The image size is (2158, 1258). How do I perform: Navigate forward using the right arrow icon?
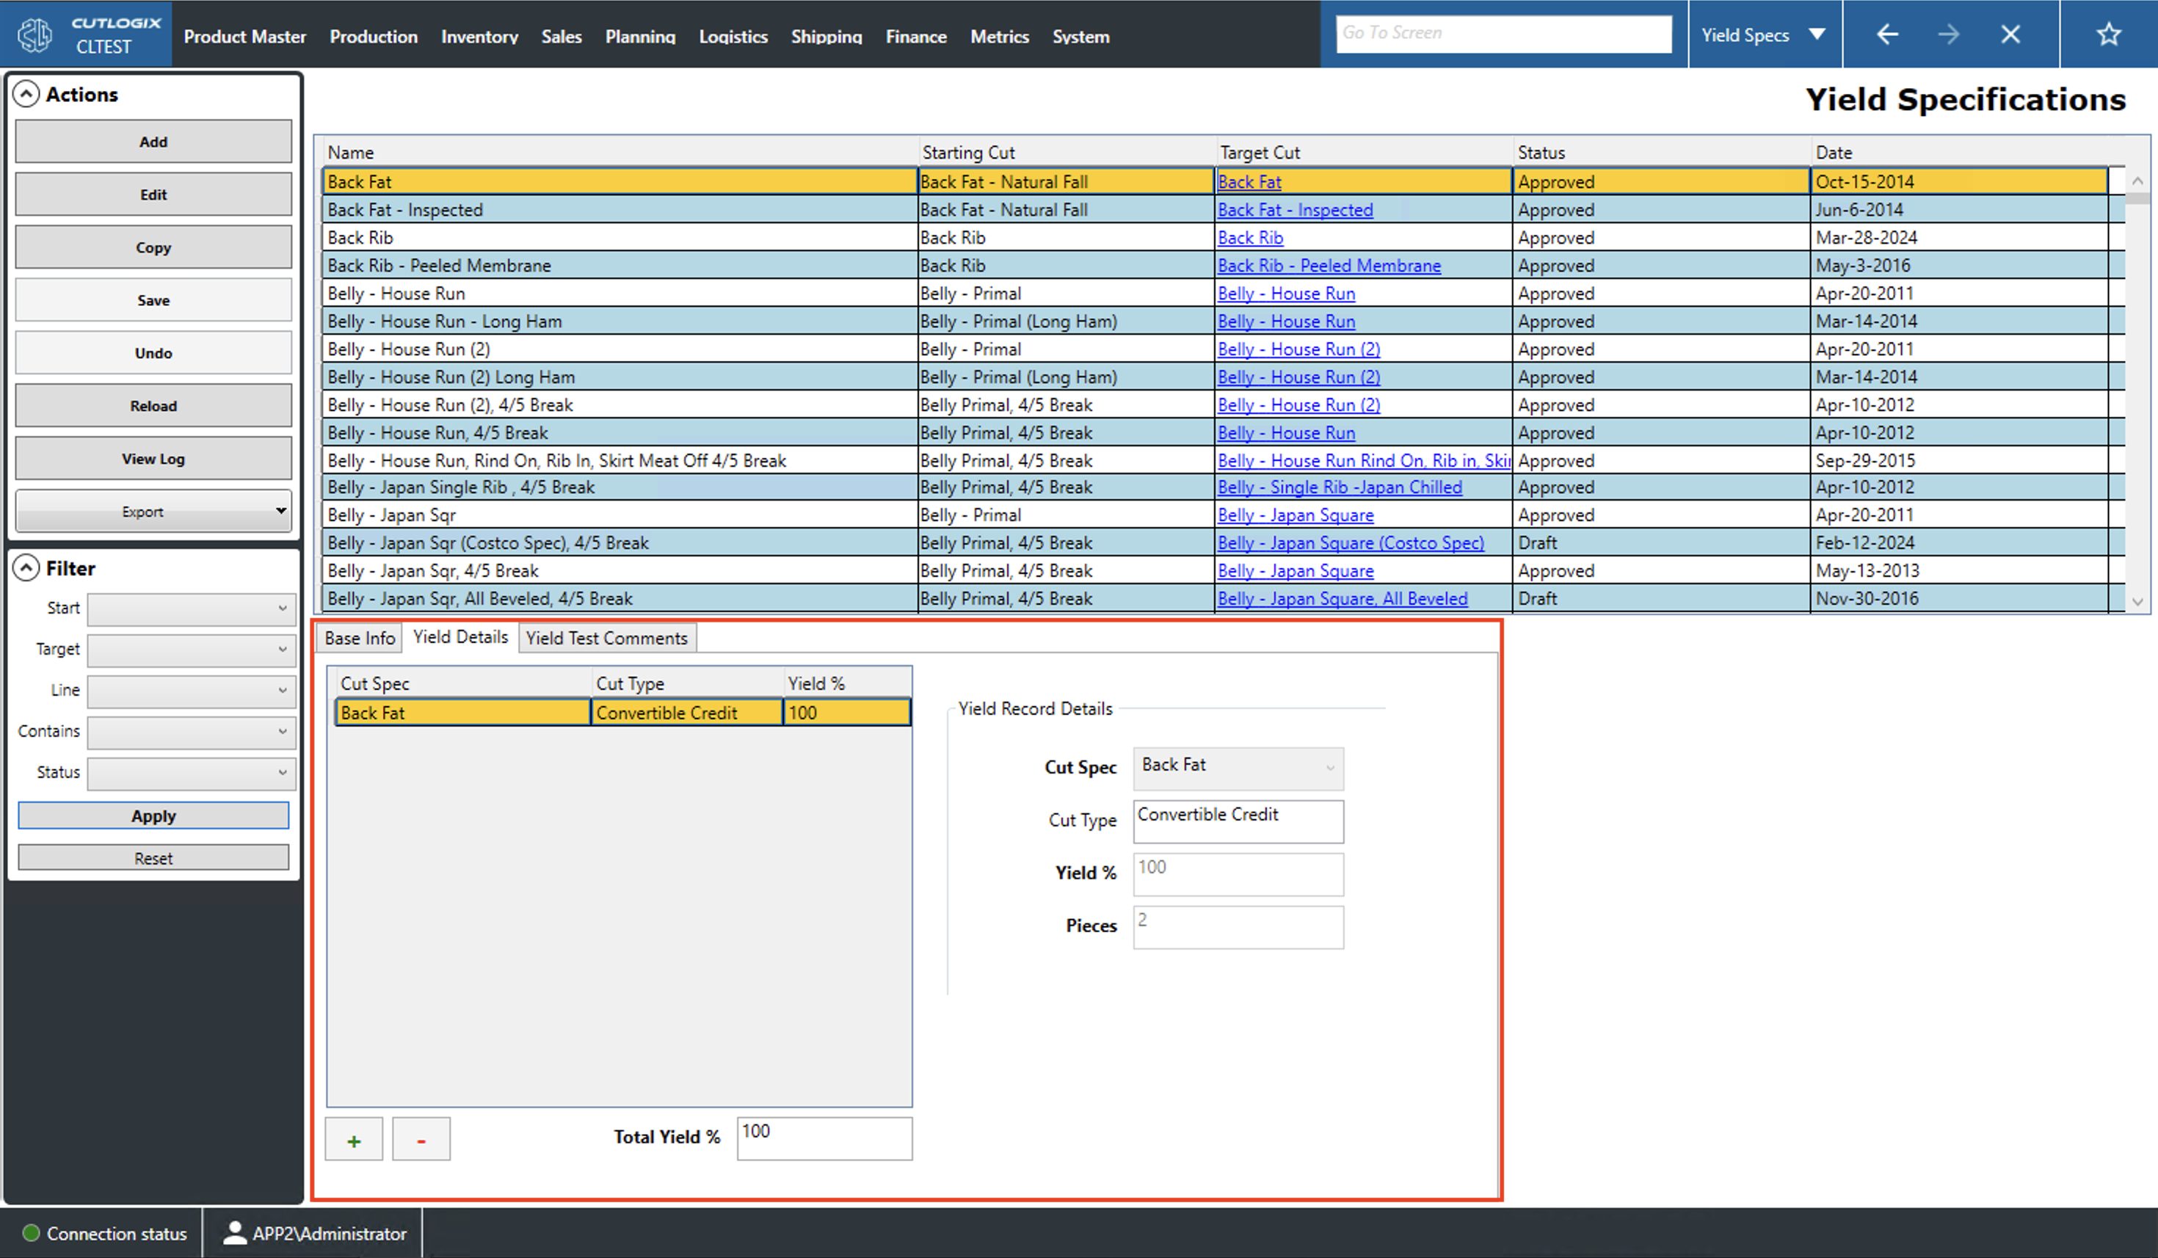pyautogui.click(x=1949, y=34)
